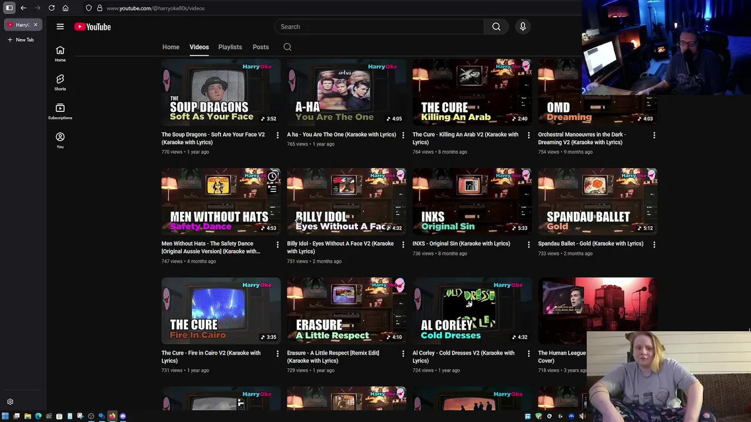
Task: Play Spandau Ballet Gold thumbnail
Action: pyautogui.click(x=597, y=201)
